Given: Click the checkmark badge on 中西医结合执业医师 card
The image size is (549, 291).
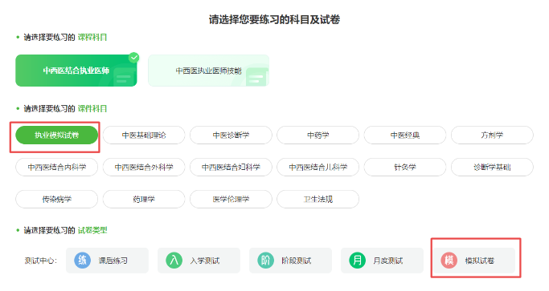Looking at the screenshot, I should (x=133, y=57).
